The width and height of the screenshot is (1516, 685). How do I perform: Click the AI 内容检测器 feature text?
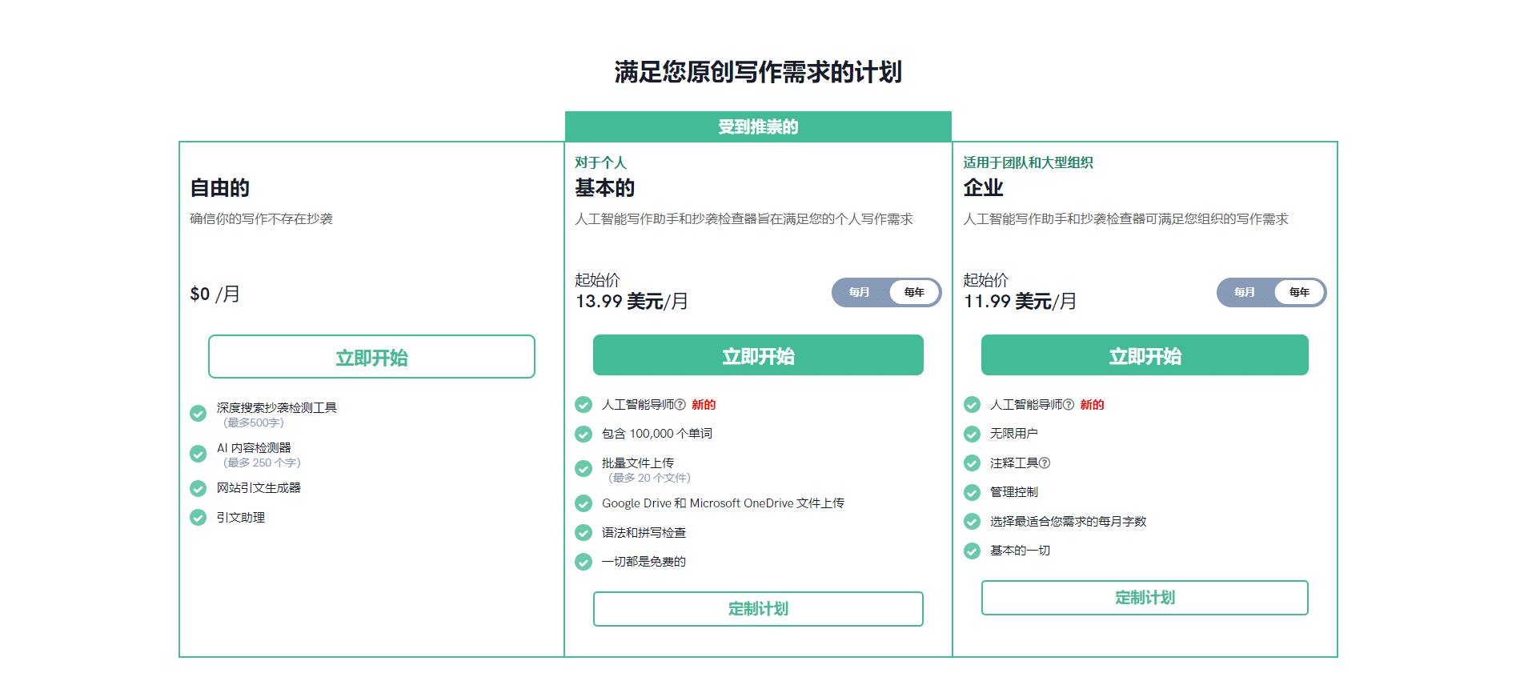pos(254,448)
